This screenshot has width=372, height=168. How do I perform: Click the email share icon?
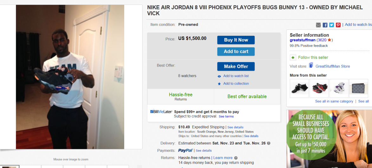318,25
